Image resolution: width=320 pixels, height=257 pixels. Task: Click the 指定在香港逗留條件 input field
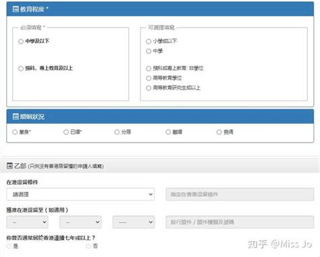(240, 194)
